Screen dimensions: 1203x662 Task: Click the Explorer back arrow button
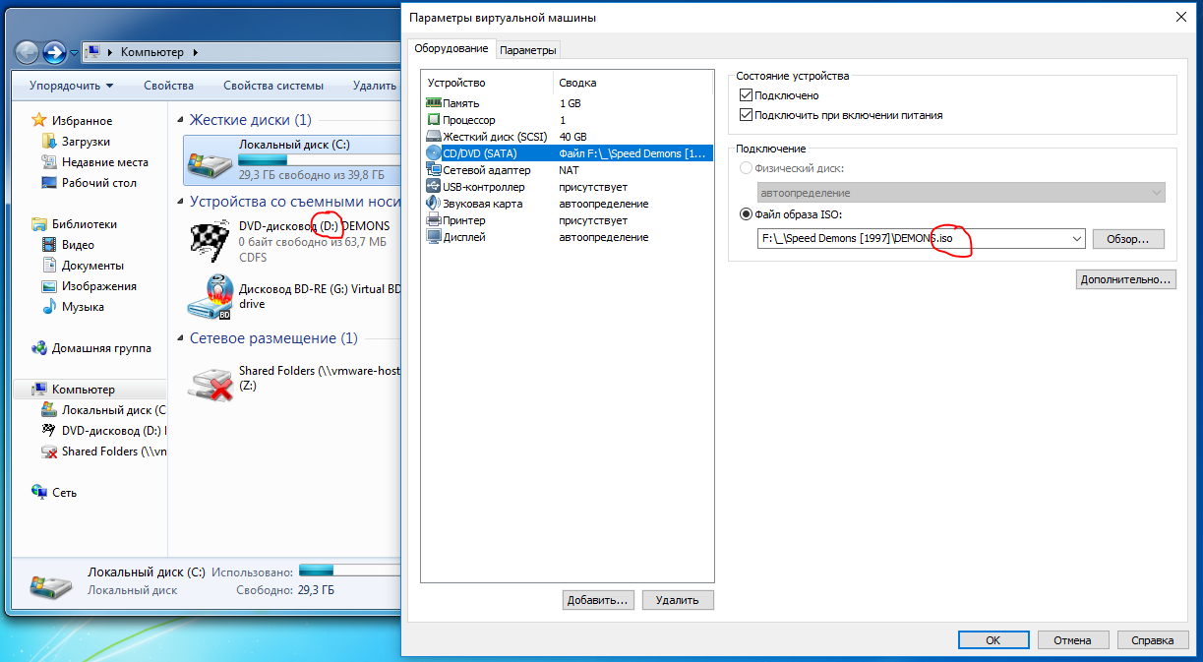pos(28,51)
